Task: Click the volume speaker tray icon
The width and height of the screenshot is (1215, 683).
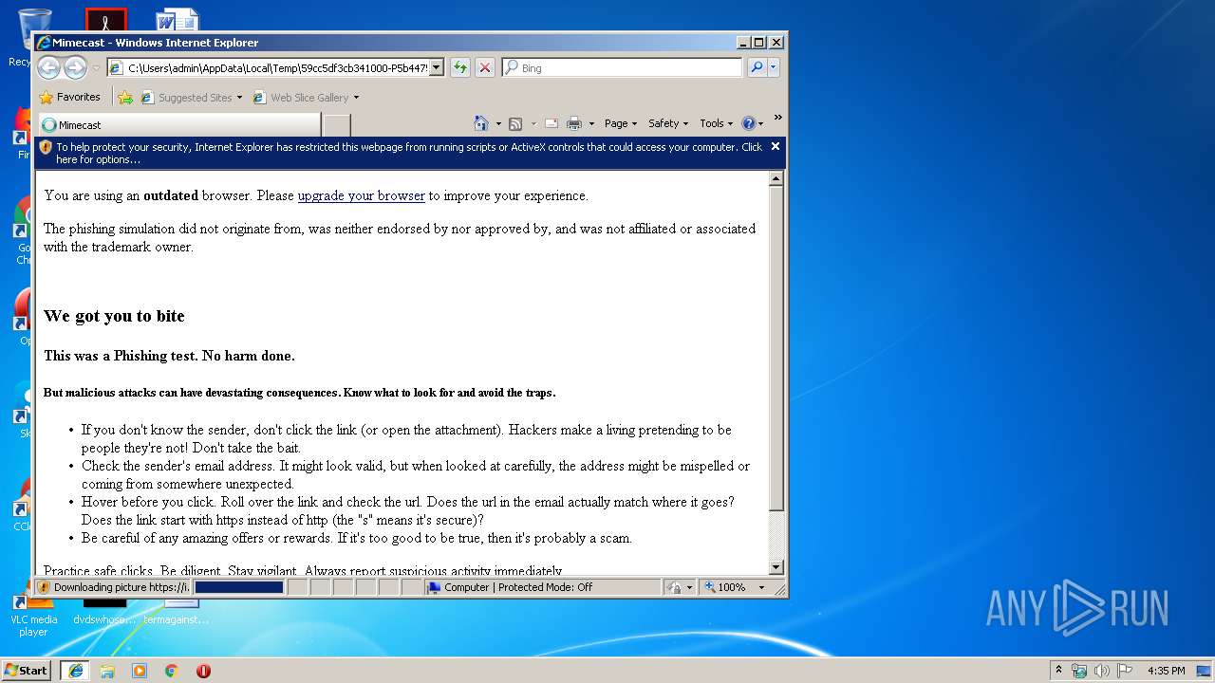Action: click(x=1102, y=671)
